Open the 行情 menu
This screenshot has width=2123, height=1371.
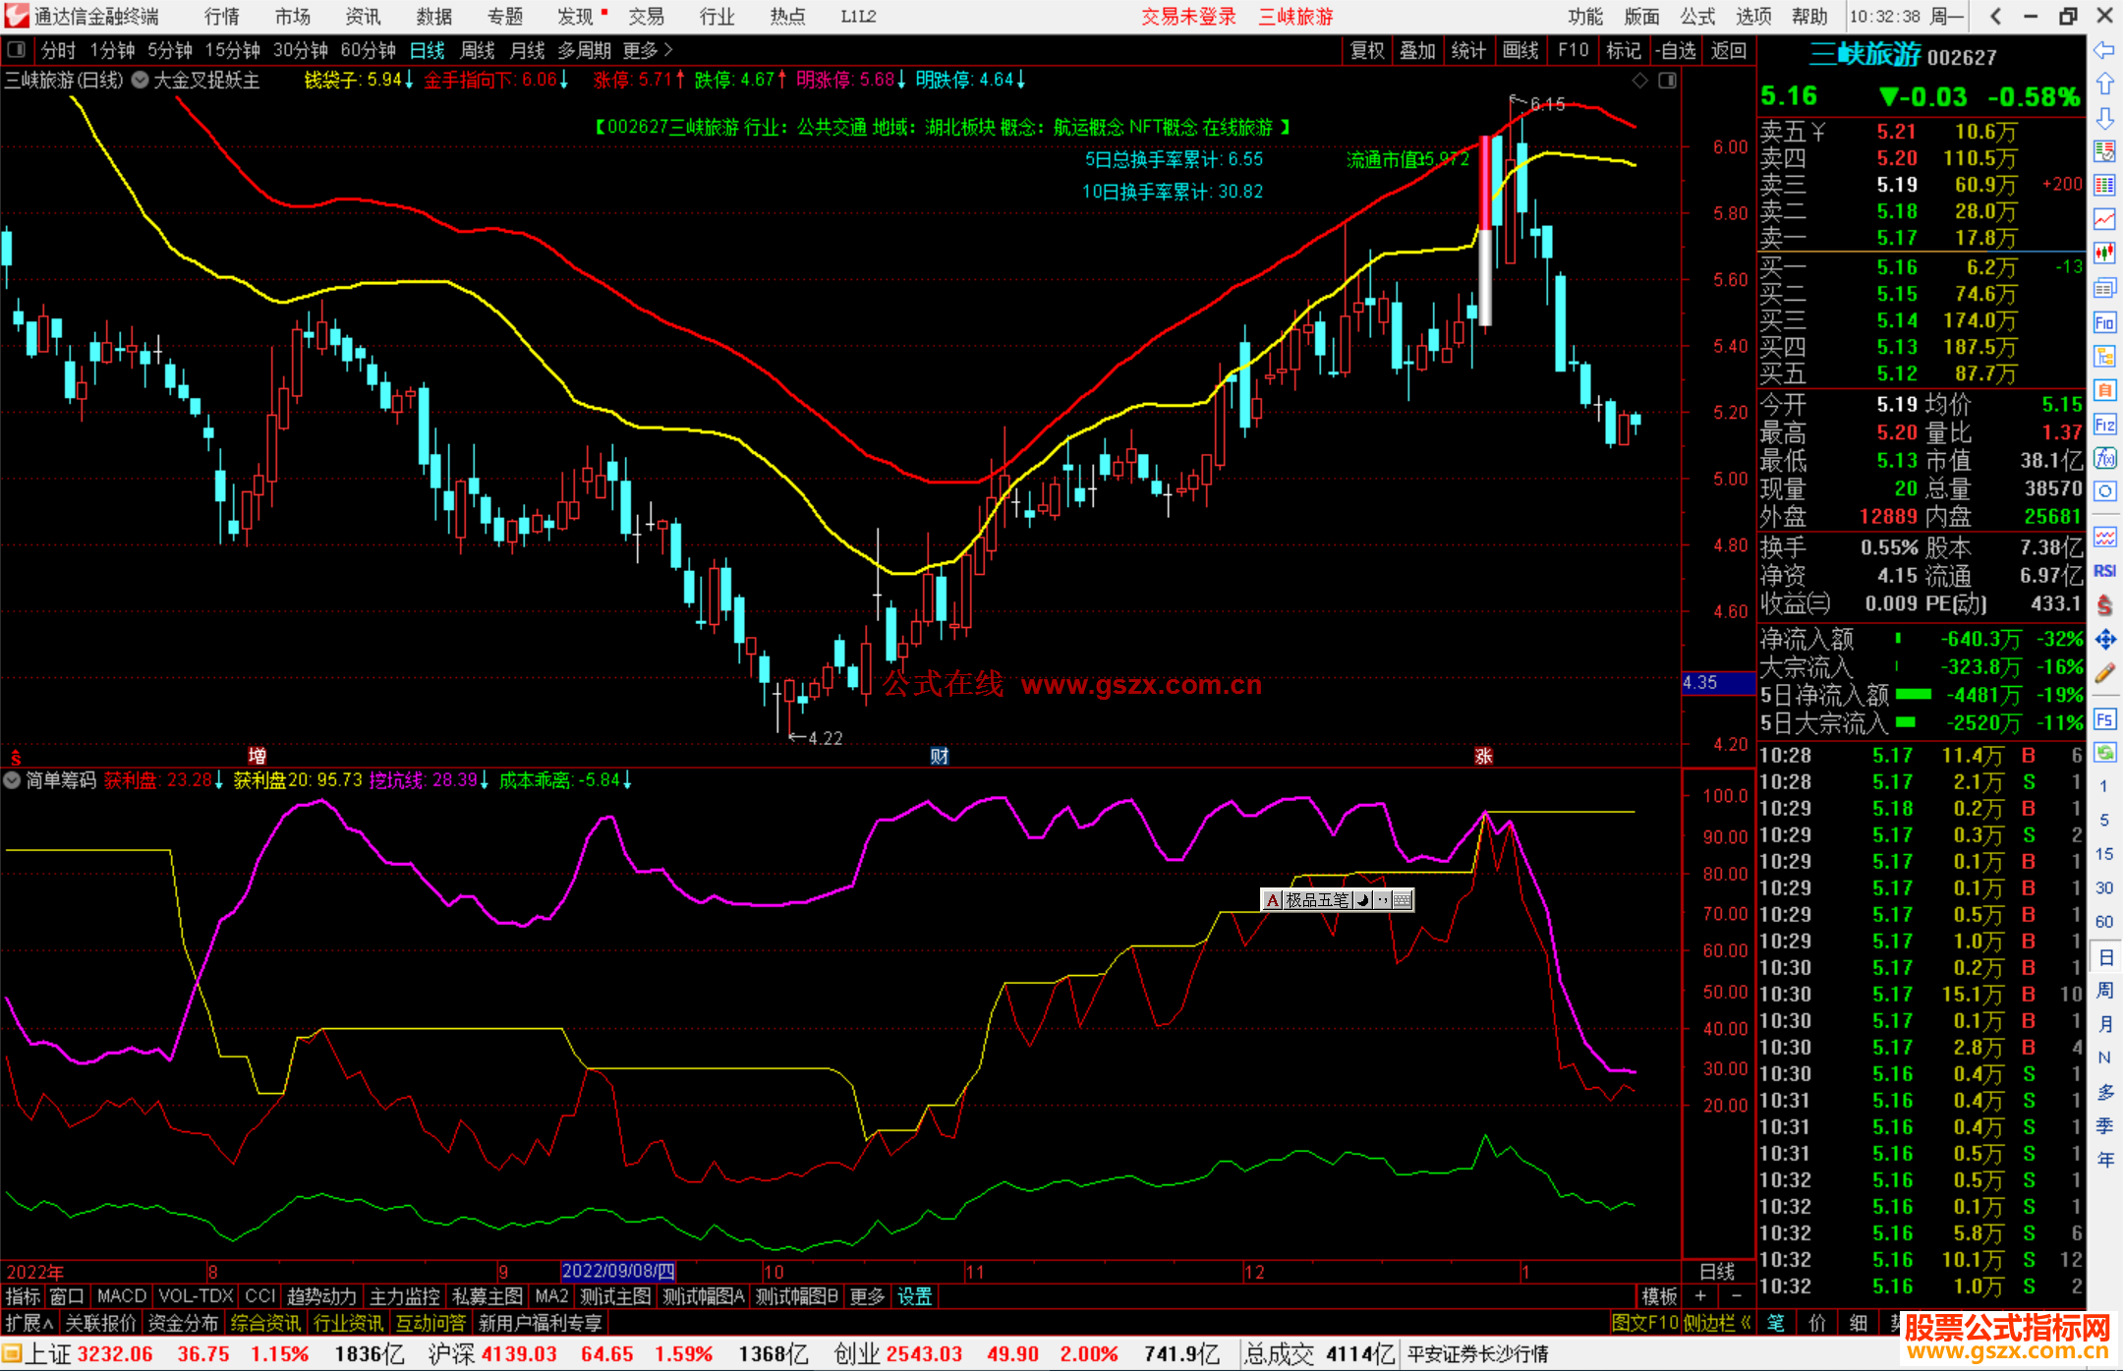pos(221,17)
